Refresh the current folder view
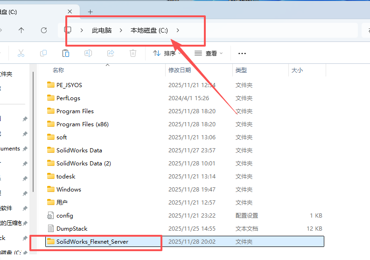Screen dimensions: 370x260 pyautogui.click(x=44, y=30)
